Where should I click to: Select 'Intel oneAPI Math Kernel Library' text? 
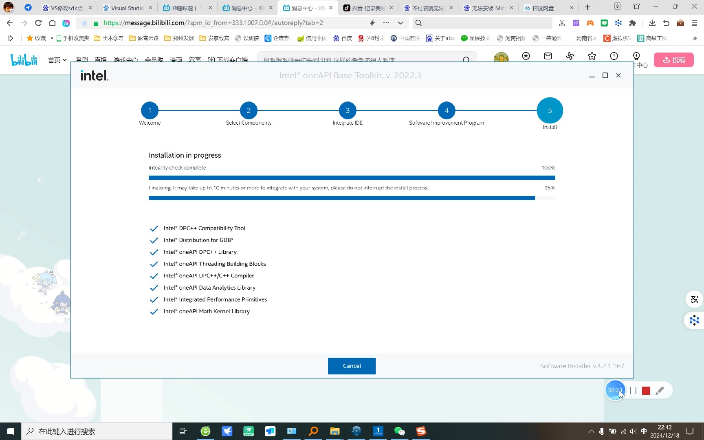207,311
